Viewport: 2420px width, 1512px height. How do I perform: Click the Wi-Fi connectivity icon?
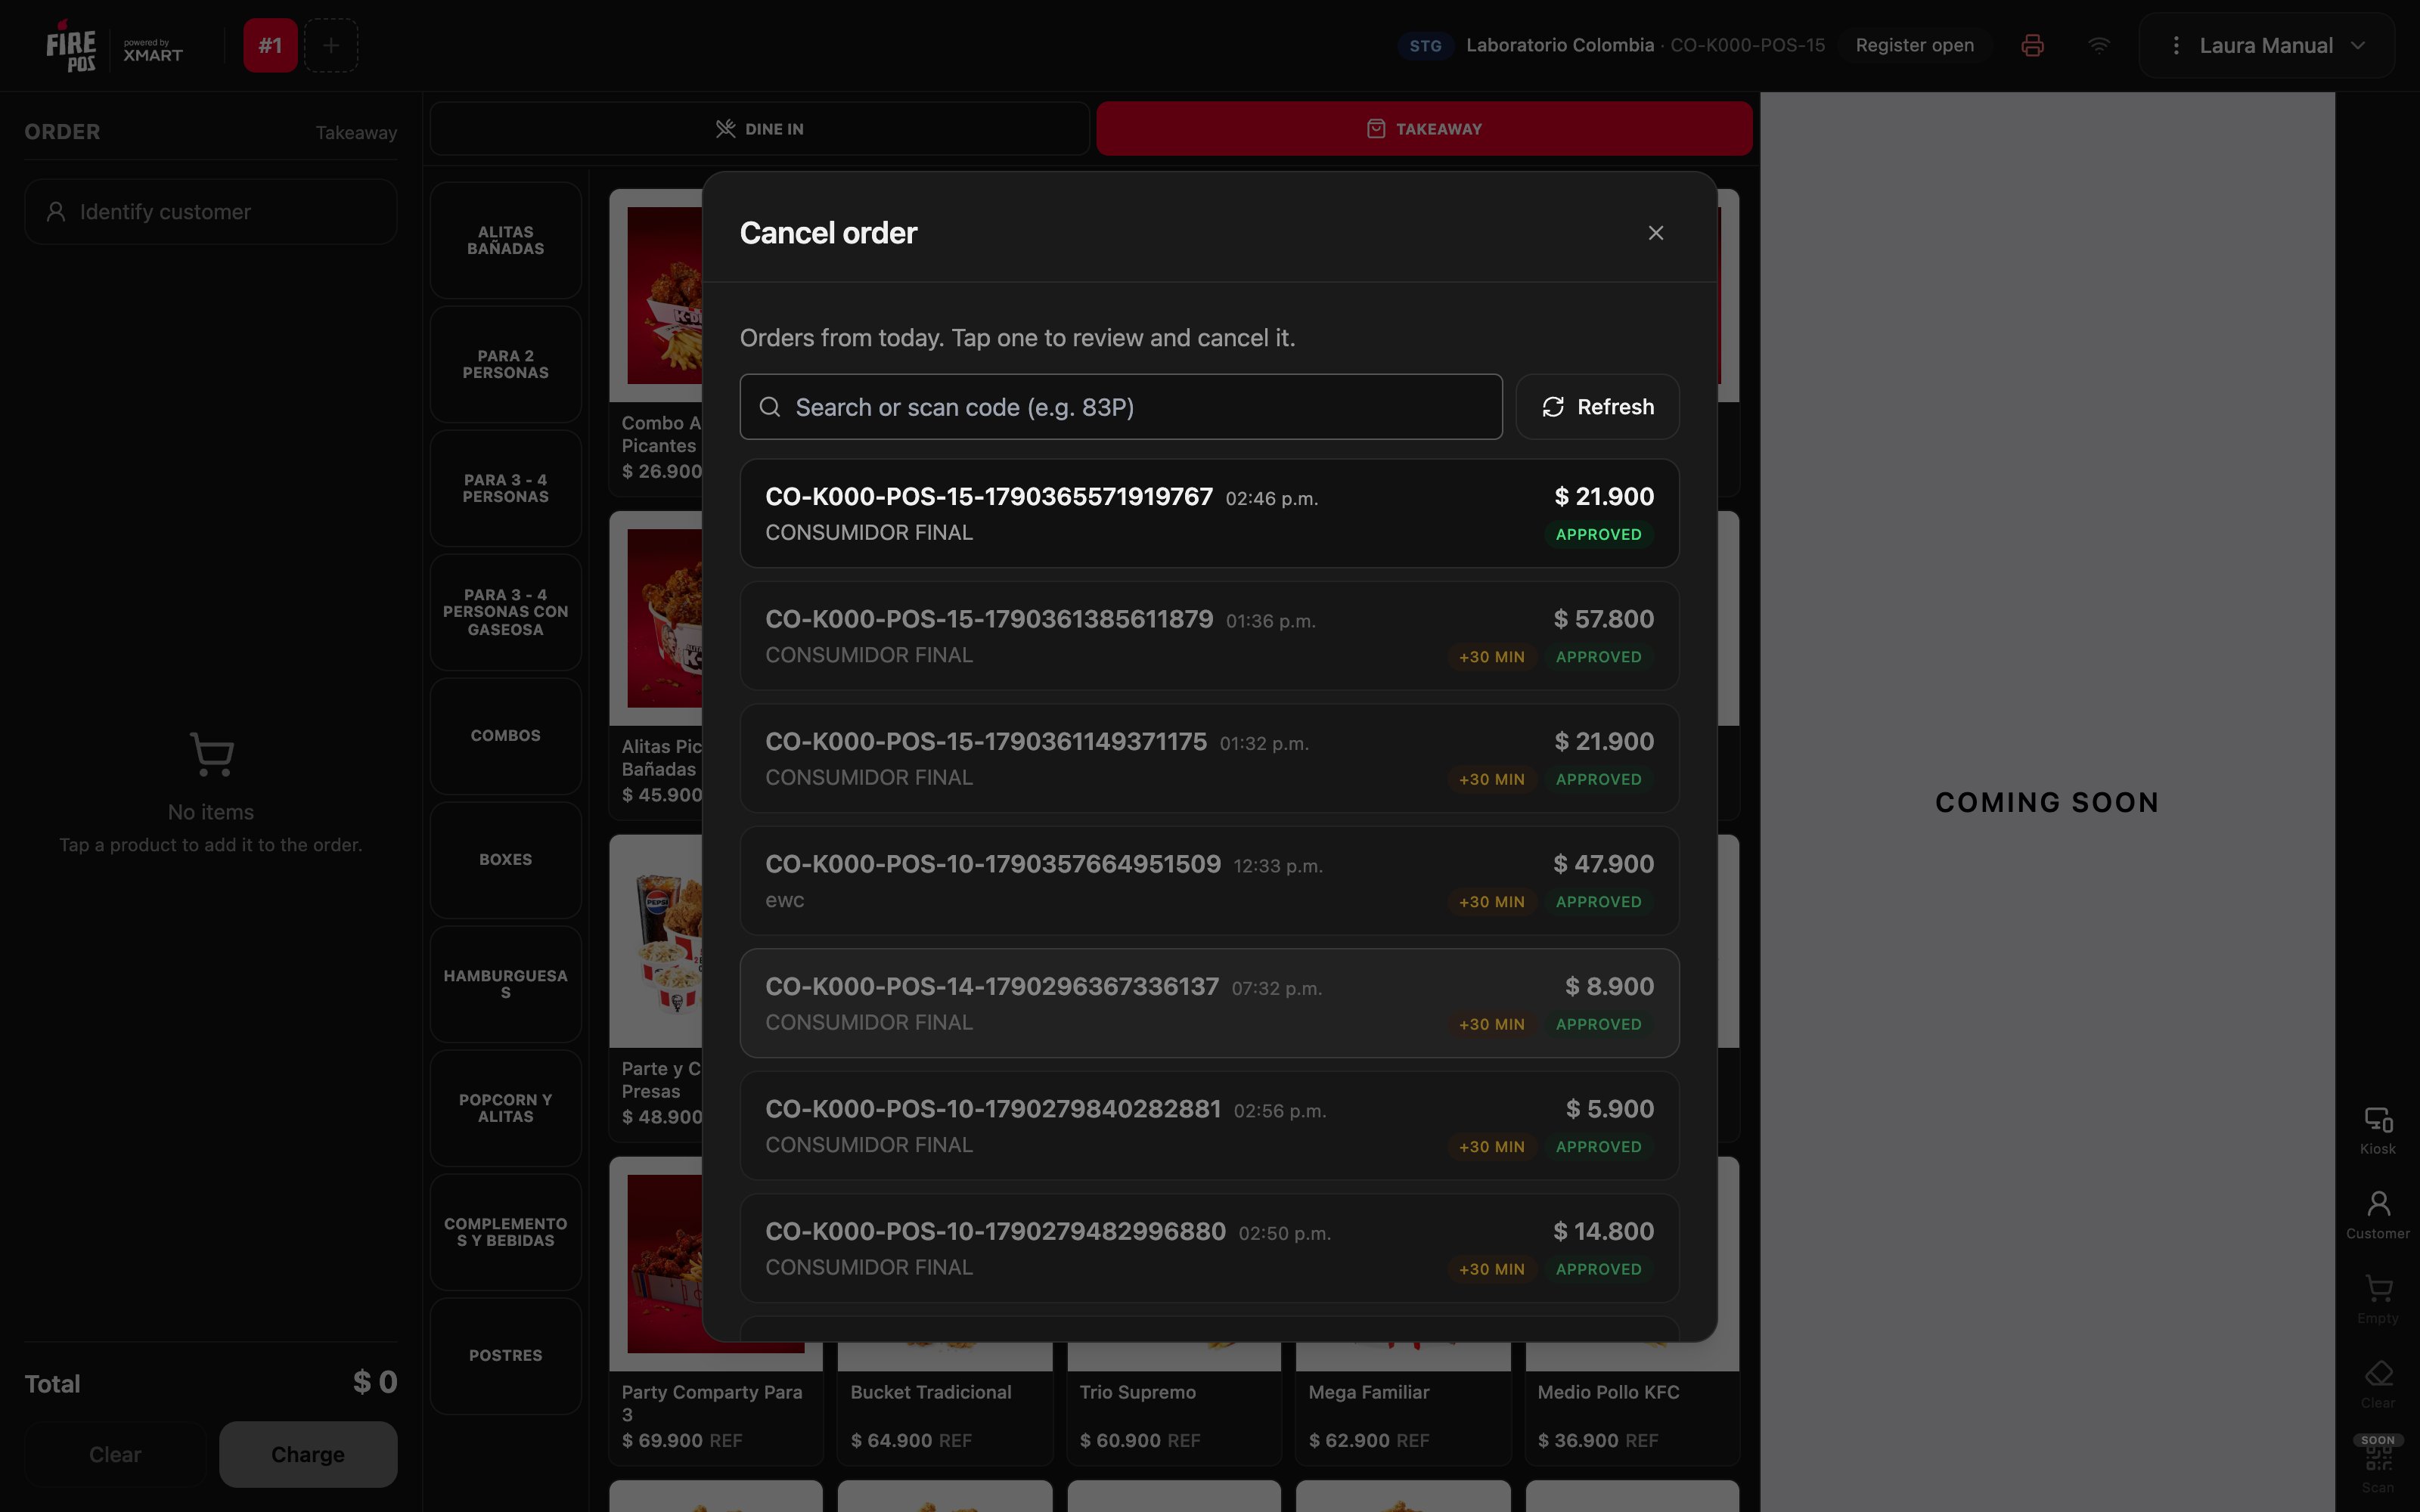(2099, 45)
